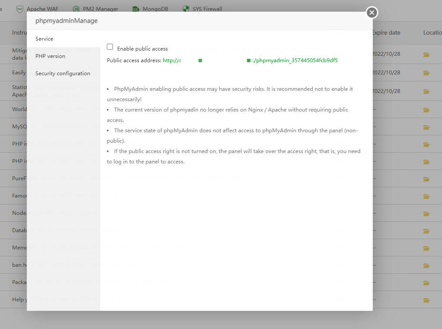Open folder icon in the Memc row
442x329 pixels.
[x=426, y=249]
